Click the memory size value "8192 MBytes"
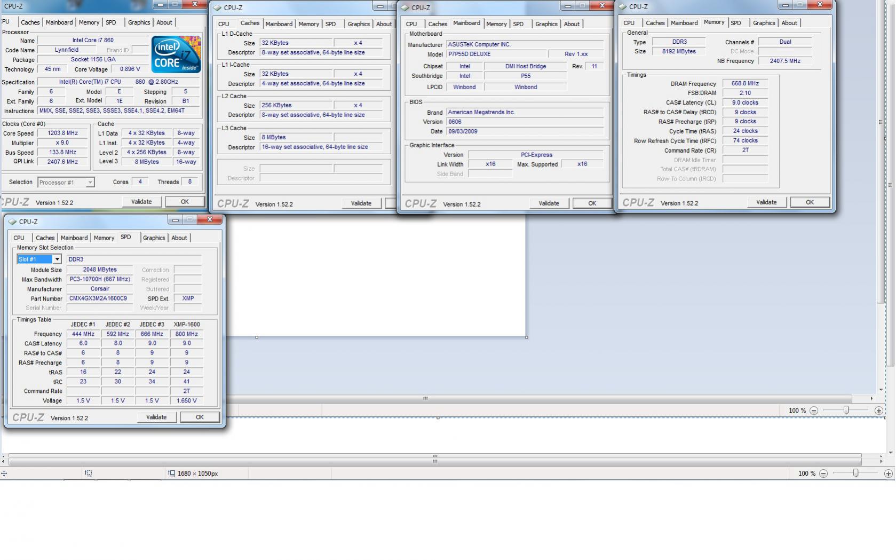Viewport: 896px width, 560px height. pyautogui.click(x=679, y=51)
